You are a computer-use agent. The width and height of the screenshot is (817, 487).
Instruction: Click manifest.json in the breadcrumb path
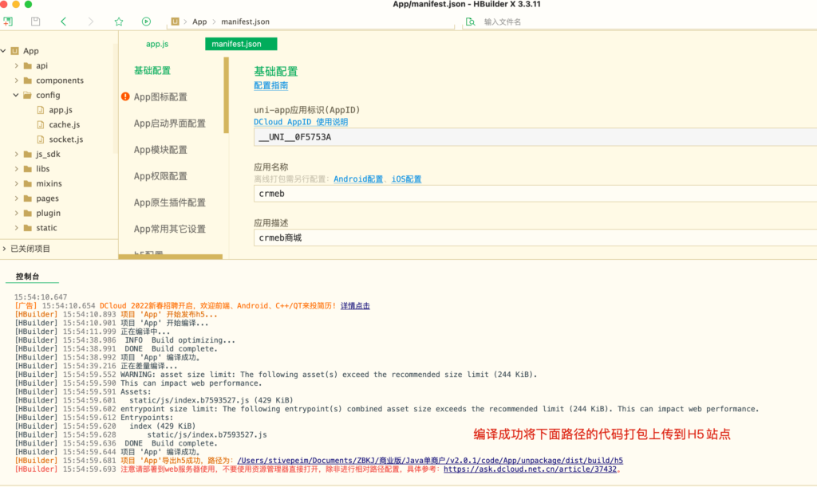[x=246, y=22]
